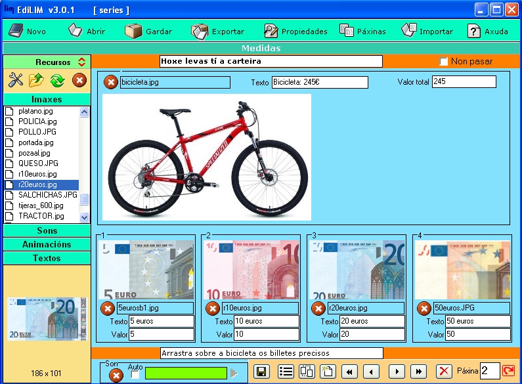Toggle the Auto sound checkbox
This screenshot has height=384, width=522.
tap(135, 375)
